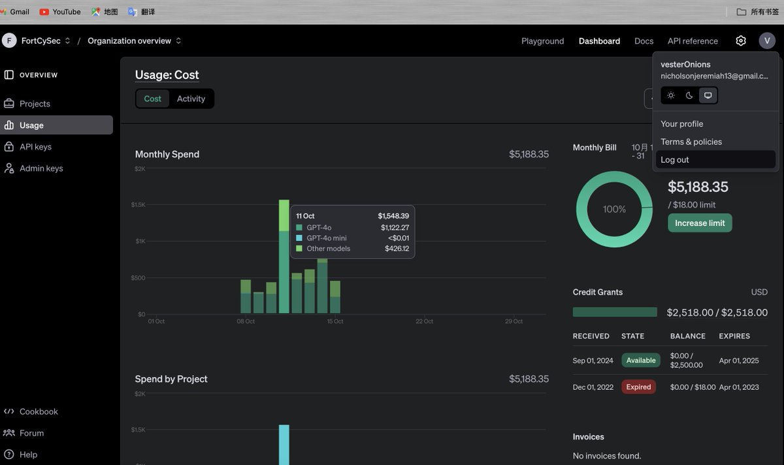Click the Expired state badge
Screen dimensions: 784x465
638,387
